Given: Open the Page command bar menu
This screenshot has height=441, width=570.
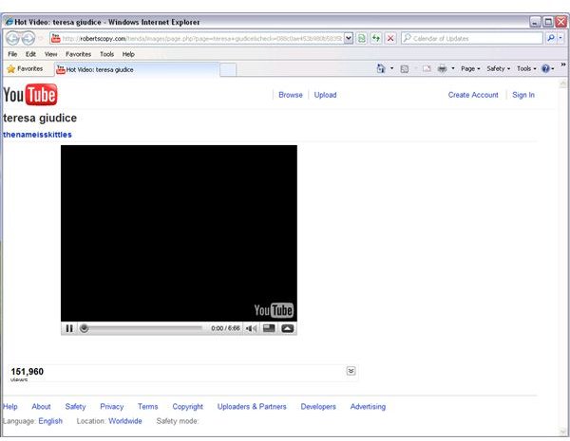Looking at the screenshot, I should pyautogui.click(x=470, y=68).
